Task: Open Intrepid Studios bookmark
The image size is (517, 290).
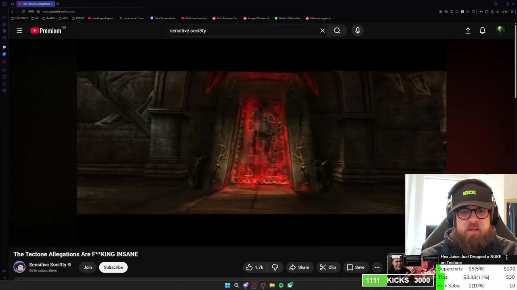Action: tap(257, 18)
